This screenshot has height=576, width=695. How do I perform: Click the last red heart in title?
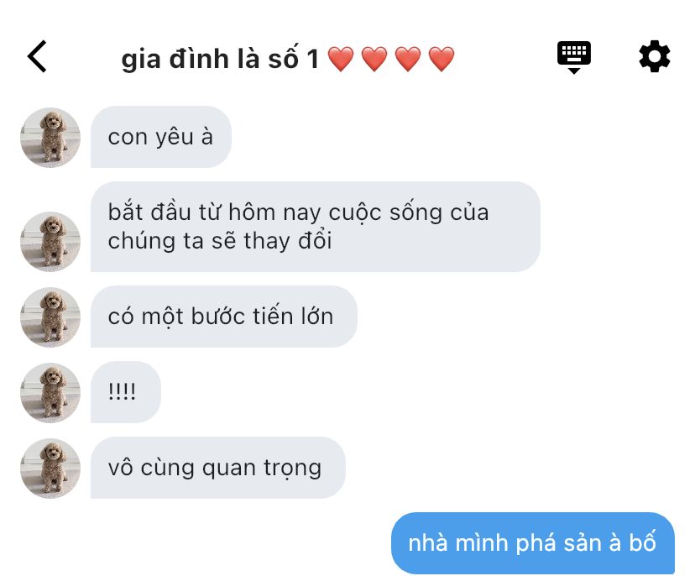(x=442, y=59)
